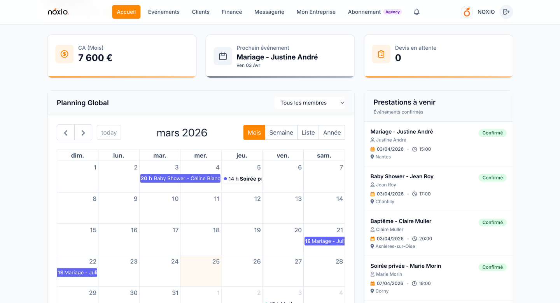Image resolution: width=560 pixels, height=303 pixels.
Task: Click the calendar icon on Prochain événement card
Action: pyautogui.click(x=222, y=56)
